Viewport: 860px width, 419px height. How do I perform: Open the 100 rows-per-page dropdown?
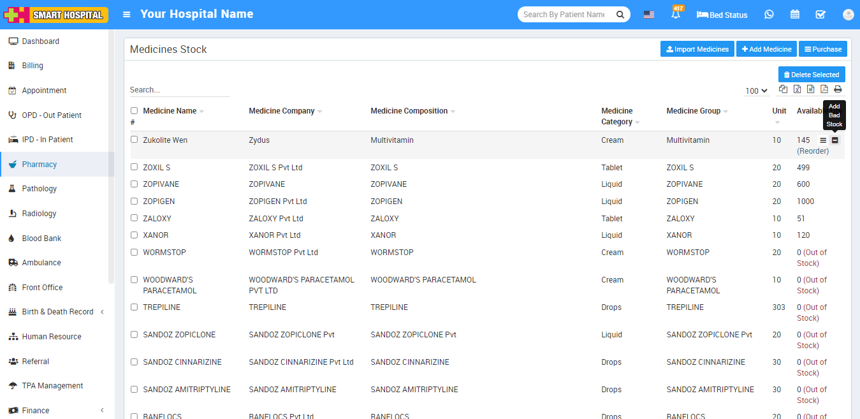click(756, 91)
